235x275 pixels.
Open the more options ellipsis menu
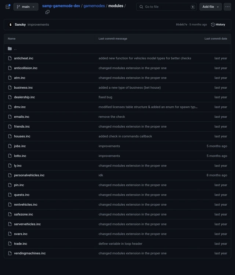pos(227,7)
